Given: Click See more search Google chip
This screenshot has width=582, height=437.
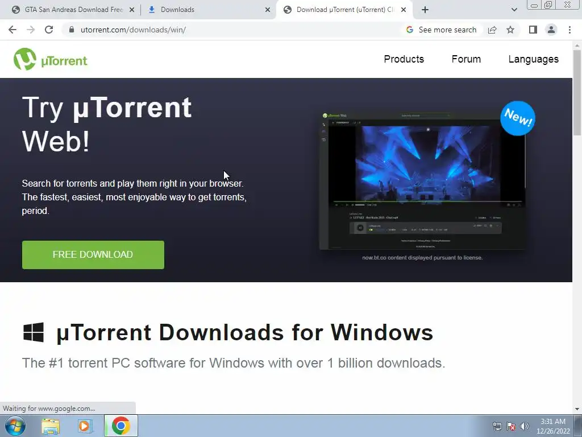Looking at the screenshot, I should (441, 30).
